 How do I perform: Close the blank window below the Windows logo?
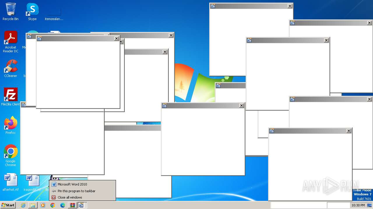242,106
